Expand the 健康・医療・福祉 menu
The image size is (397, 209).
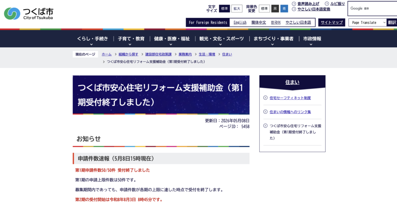click(x=172, y=39)
